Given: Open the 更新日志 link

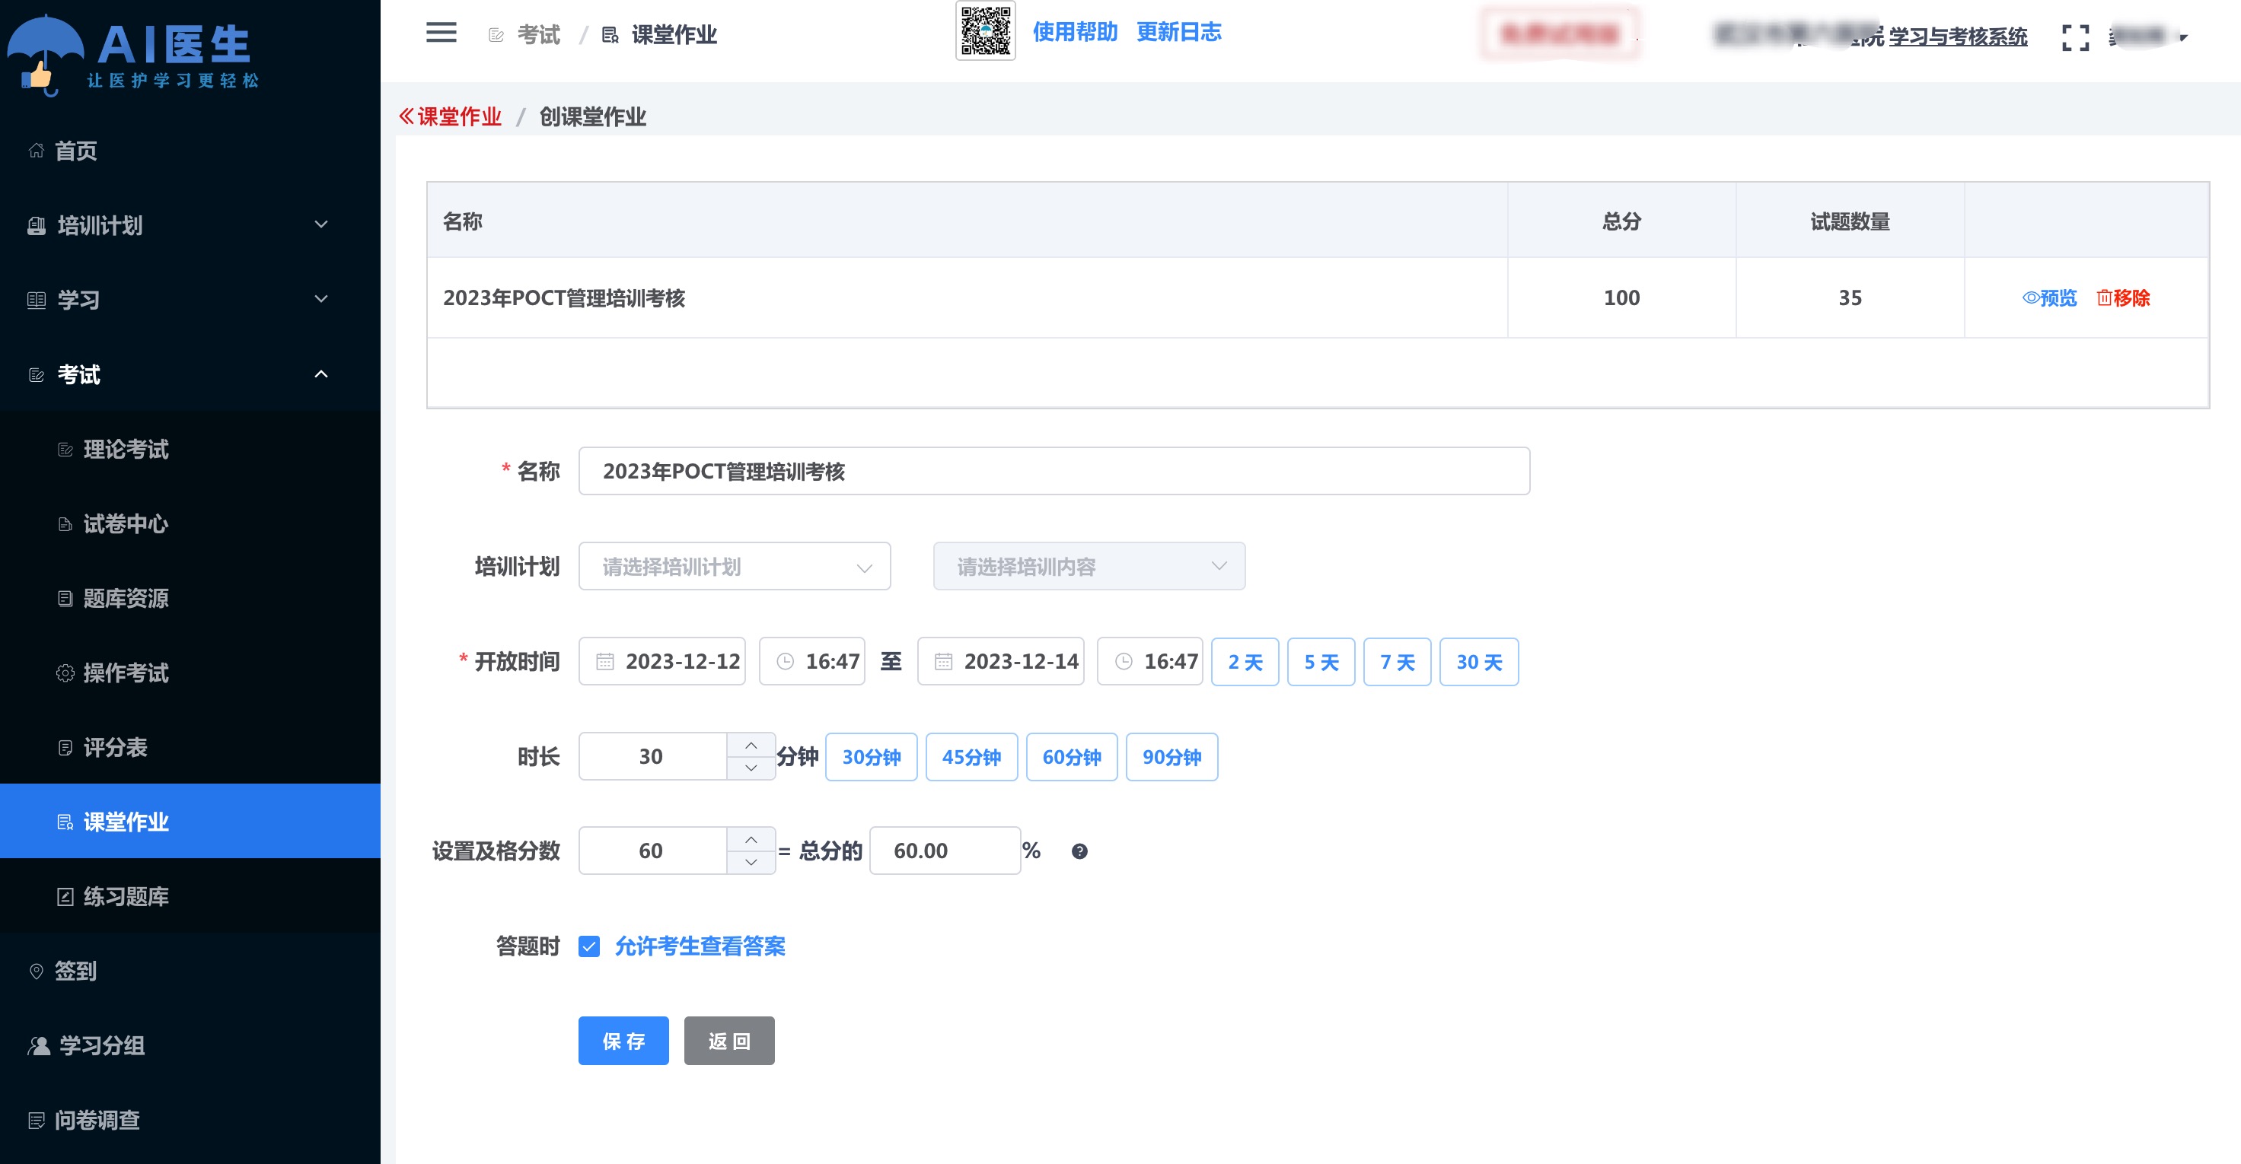Looking at the screenshot, I should 1179,32.
